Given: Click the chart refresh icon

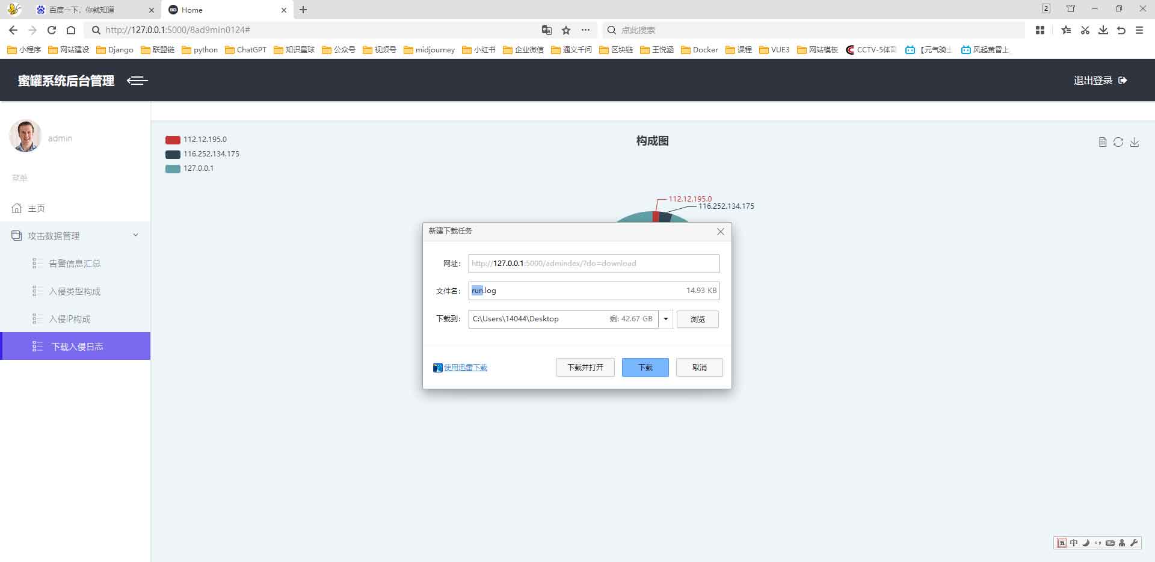Looking at the screenshot, I should 1118,142.
